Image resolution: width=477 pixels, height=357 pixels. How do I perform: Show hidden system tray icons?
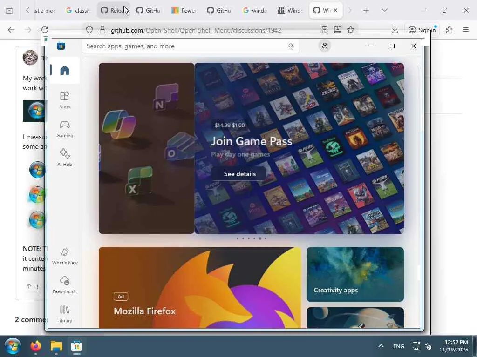381,346
